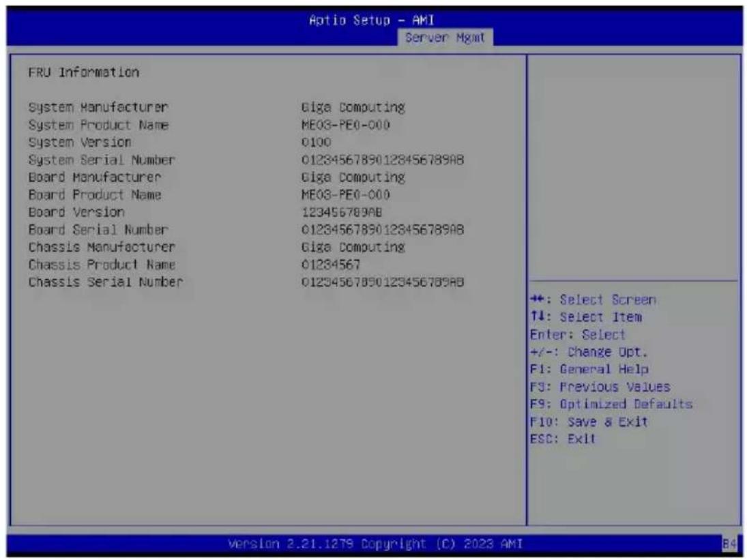Click System Manufacturer value Giga Computing
The width and height of the screenshot is (747, 560).
click(x=353, y=107)
